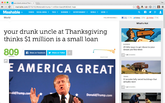This screenshot has width=165, height=103.
Task: Click the BUSINESS category label on card
Action: coord(127,44)
